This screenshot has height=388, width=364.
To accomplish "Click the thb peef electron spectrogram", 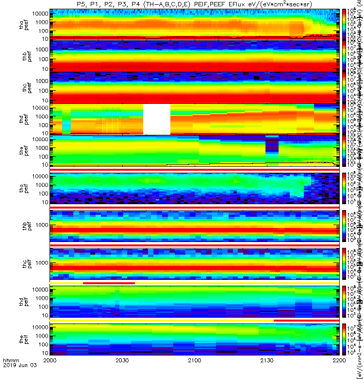I will (195, 56).
